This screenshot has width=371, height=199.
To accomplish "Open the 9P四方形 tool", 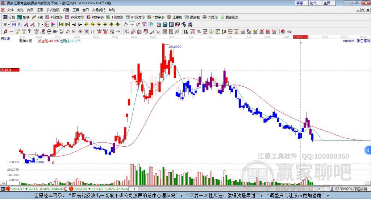I will point(75,17).
